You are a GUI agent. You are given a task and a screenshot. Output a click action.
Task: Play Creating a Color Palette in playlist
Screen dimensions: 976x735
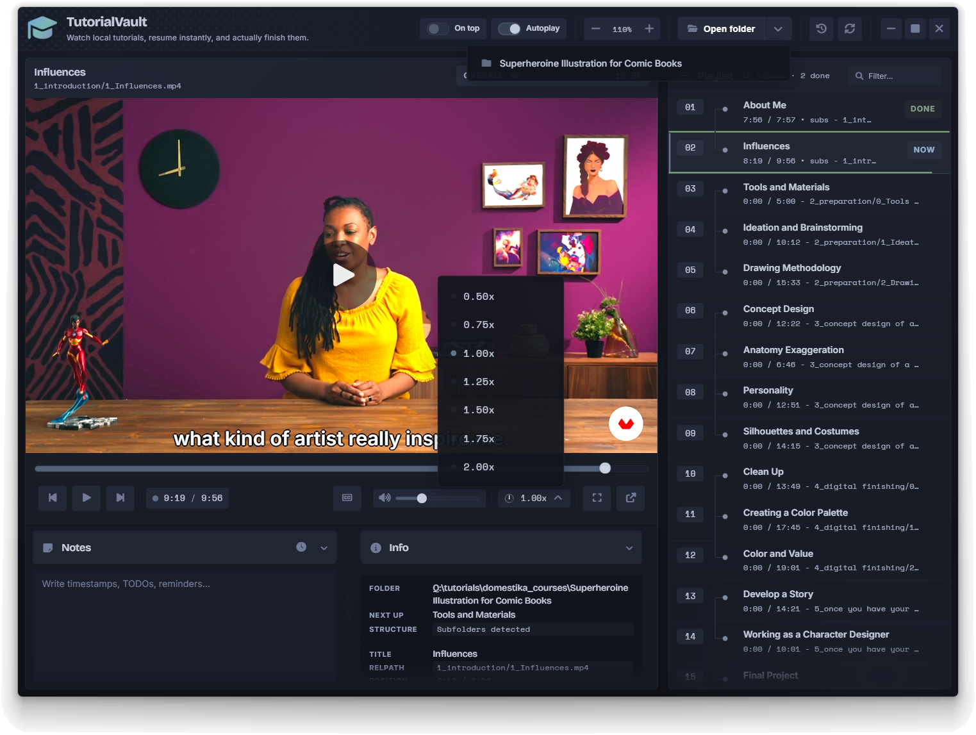click(809, 520)
